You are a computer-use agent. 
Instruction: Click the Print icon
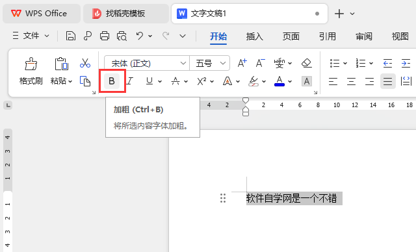(x=105, y=36)
